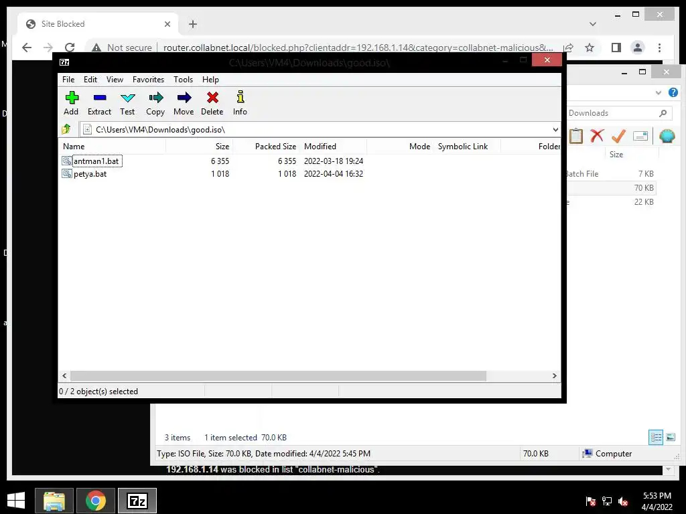The image size is (686, 514).
Task: Open Chrome from the taskbar
Action: pos(95,501)
